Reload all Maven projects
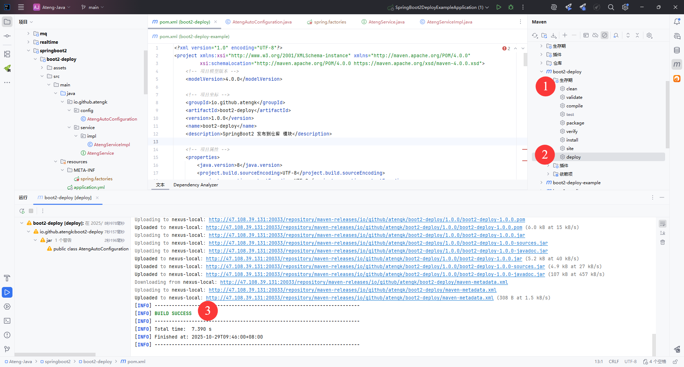This screenshot has width=684, height=367. coord(535,35)
